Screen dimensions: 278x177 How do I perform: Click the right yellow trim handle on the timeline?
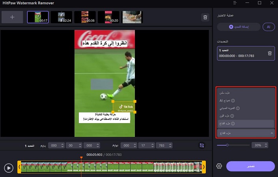click(204, 167)
